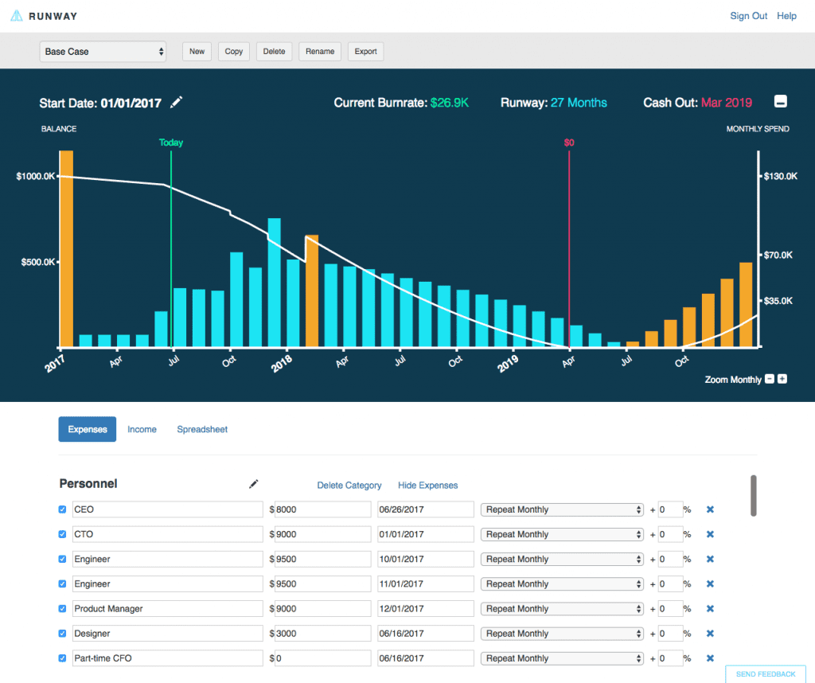Switch to the Income tab
The image size is (815, 683).
[x=142, y=428]
